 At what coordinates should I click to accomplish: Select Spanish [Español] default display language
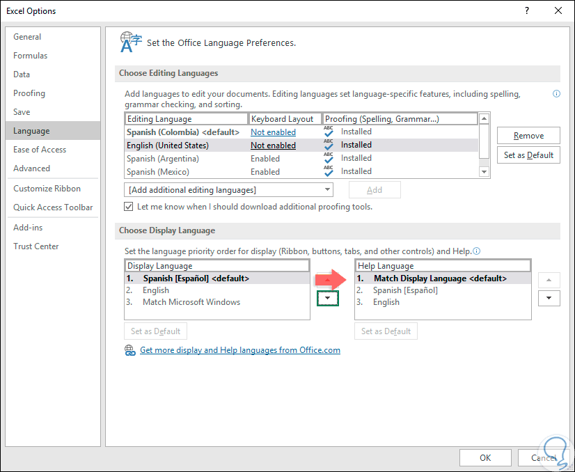[217, 278]
